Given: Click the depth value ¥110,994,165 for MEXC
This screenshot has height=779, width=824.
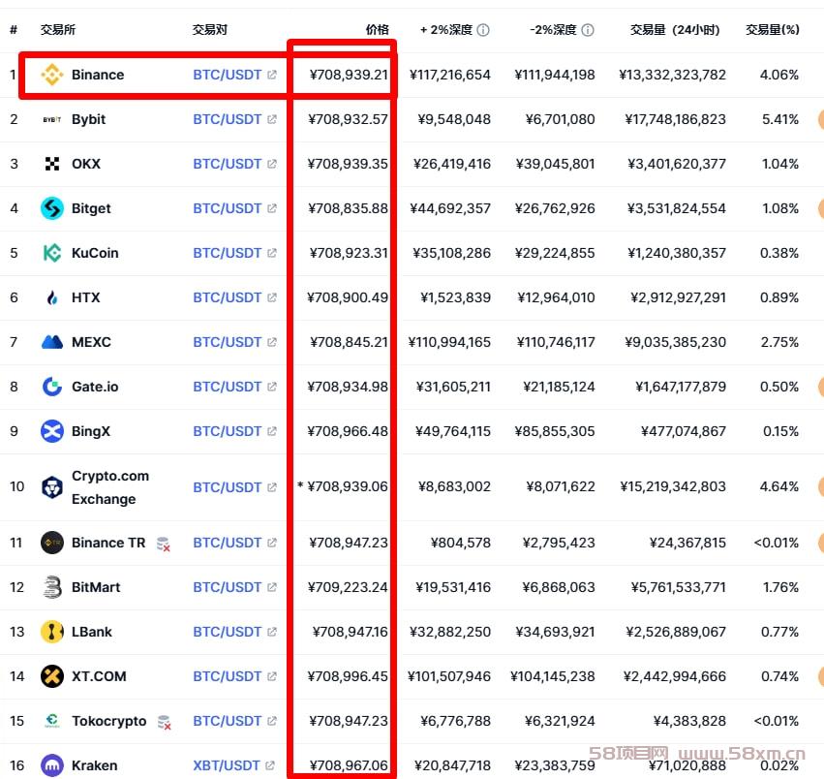Looking at the screenshot, I should pos(449,342).
